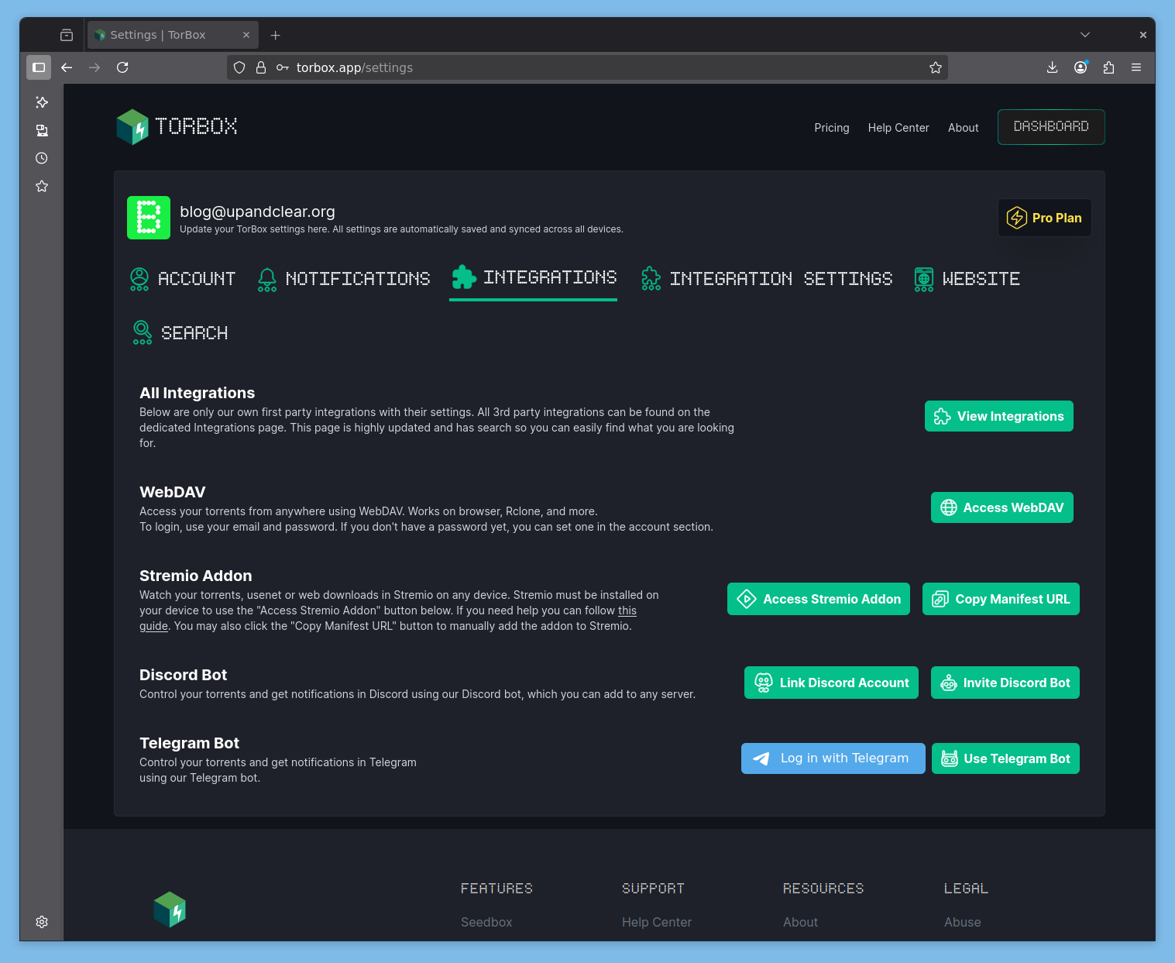Click the footer 'LEGAL' heading
The width and height of the screenshot is (1175, 963).
966,889
